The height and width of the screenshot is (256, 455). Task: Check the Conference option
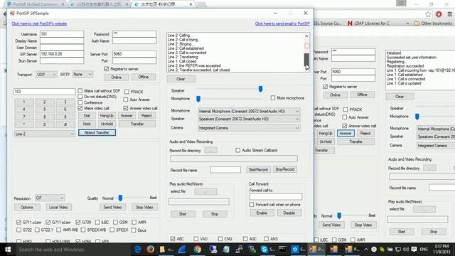[80, 102]
